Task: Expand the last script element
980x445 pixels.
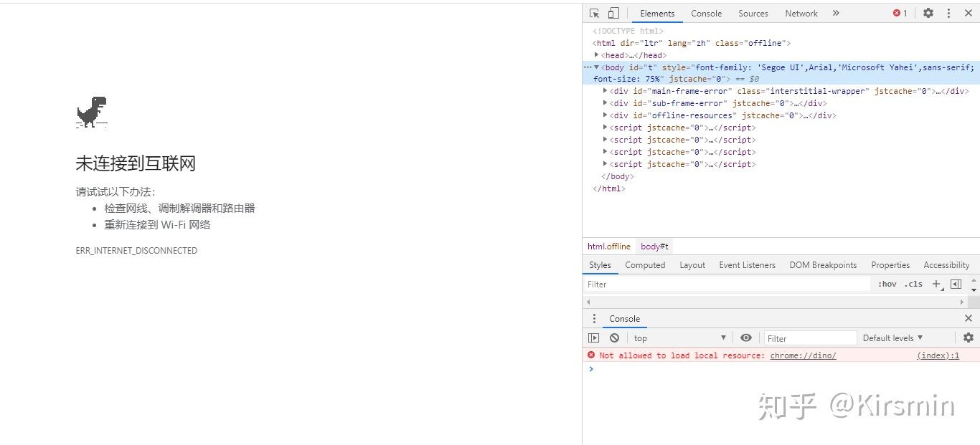Action: pyautogui.click(x=606, y=164)
